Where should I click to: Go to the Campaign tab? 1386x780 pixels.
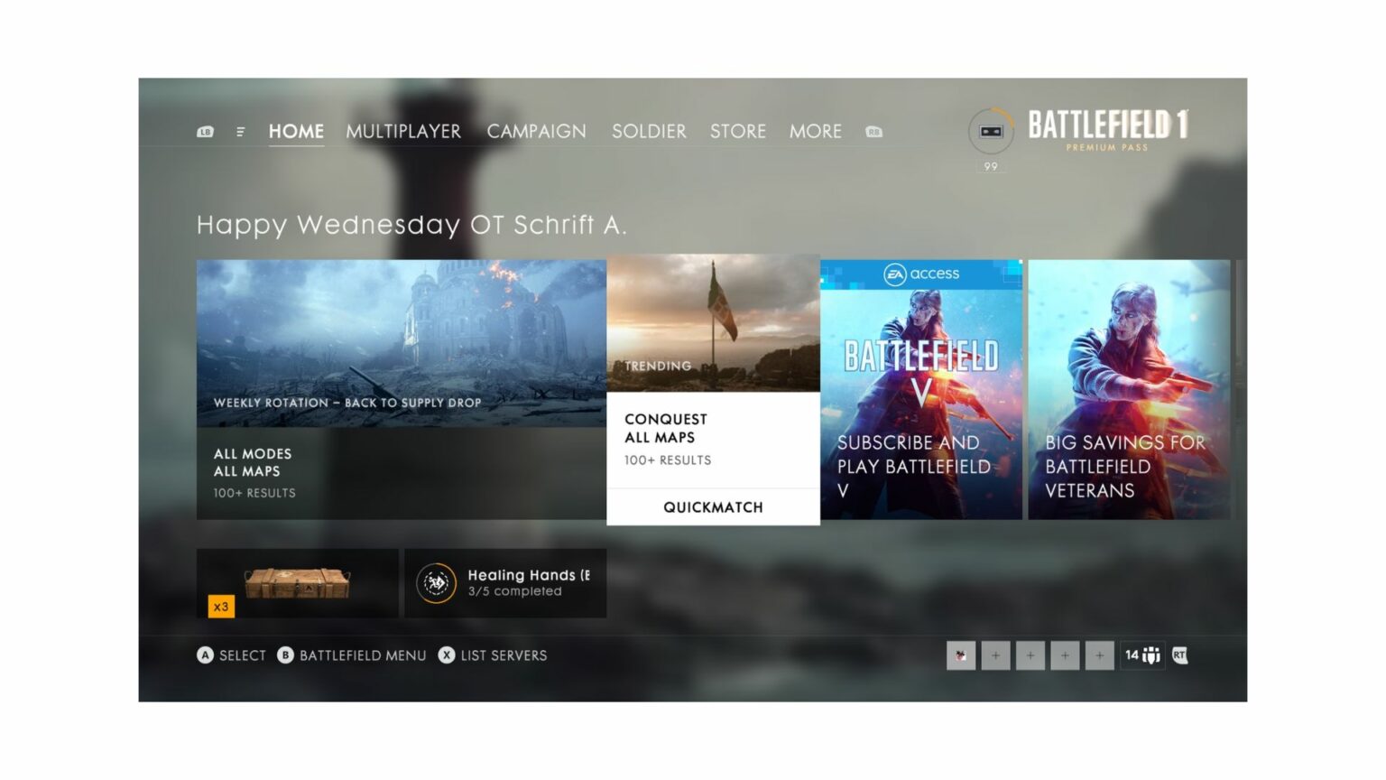click(536, 132)
